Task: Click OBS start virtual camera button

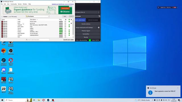Action: click(86, 27)
